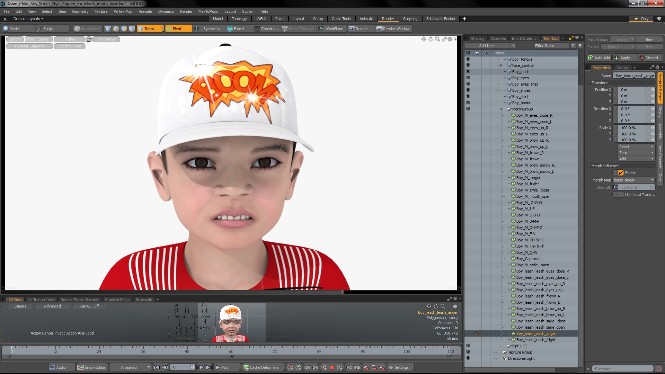Toggle visibility eye for Boy_leash
This screenshot has width=665, height=374.
468,72
